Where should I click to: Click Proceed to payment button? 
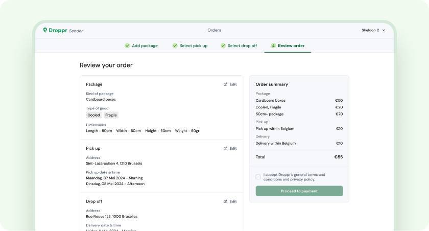click(x=299, y=191)
